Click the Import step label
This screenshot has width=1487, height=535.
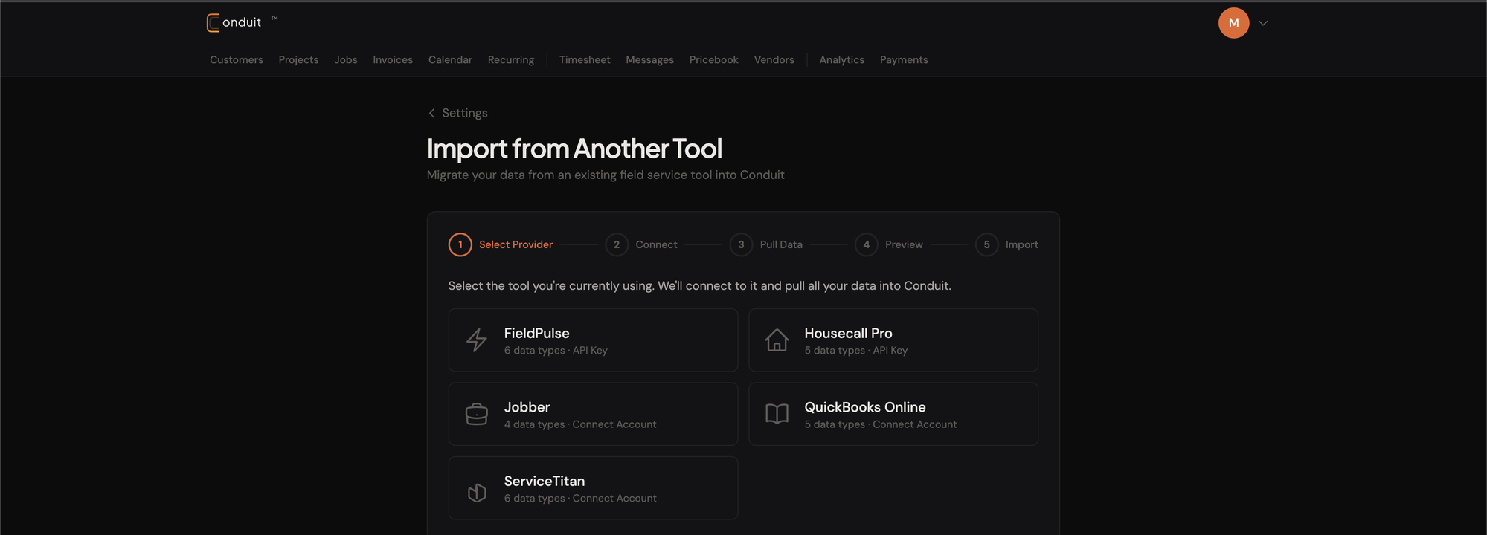point(1021,244)
